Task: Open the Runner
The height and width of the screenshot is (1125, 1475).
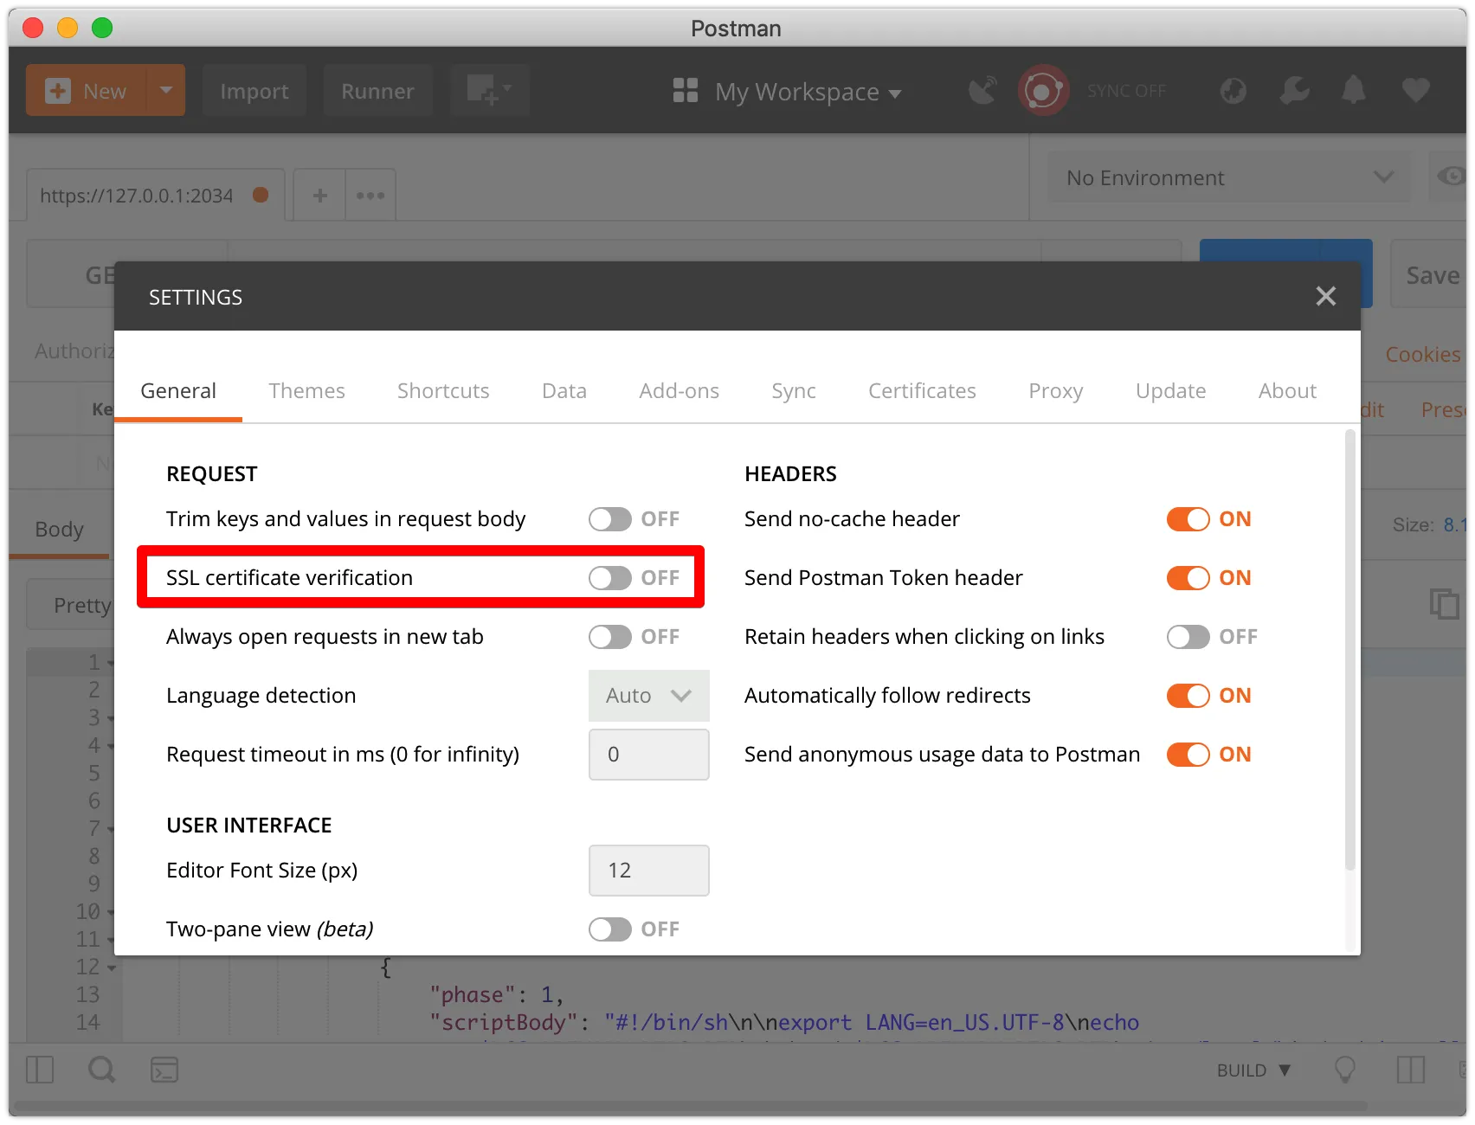Action: click(x=377, y=91)
